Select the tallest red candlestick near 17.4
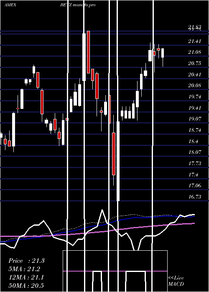This screenshot has height=292, width=209. tap(114, 154)
